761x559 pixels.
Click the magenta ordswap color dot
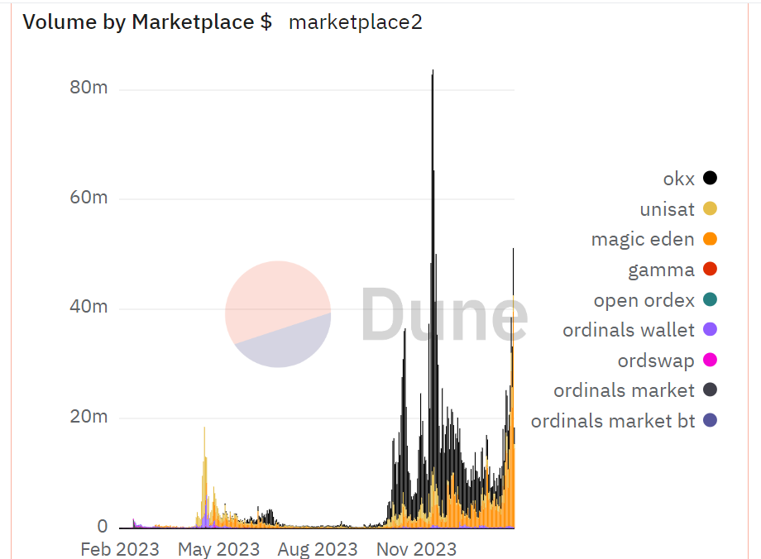tap(710, 360)
